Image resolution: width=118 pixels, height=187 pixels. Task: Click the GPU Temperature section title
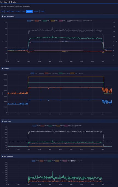pos(9,16)
